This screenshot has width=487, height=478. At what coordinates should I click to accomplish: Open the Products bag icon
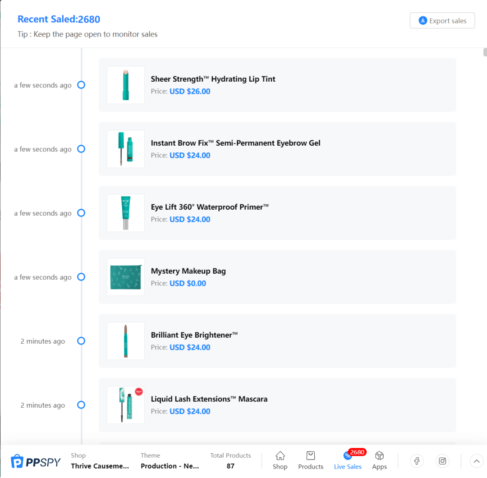(311, 456)
